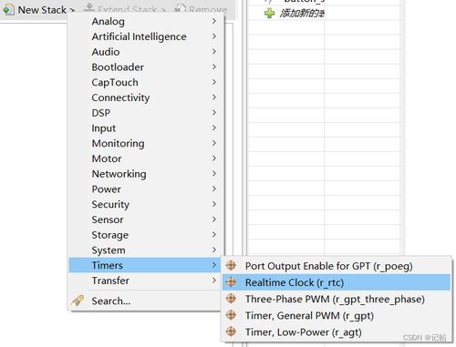Click the Search flashlight icon
456x347 pixels.
point(78,301)
